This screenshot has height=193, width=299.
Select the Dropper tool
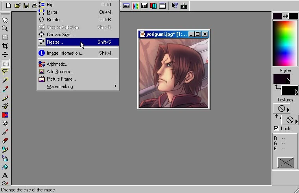5,89
